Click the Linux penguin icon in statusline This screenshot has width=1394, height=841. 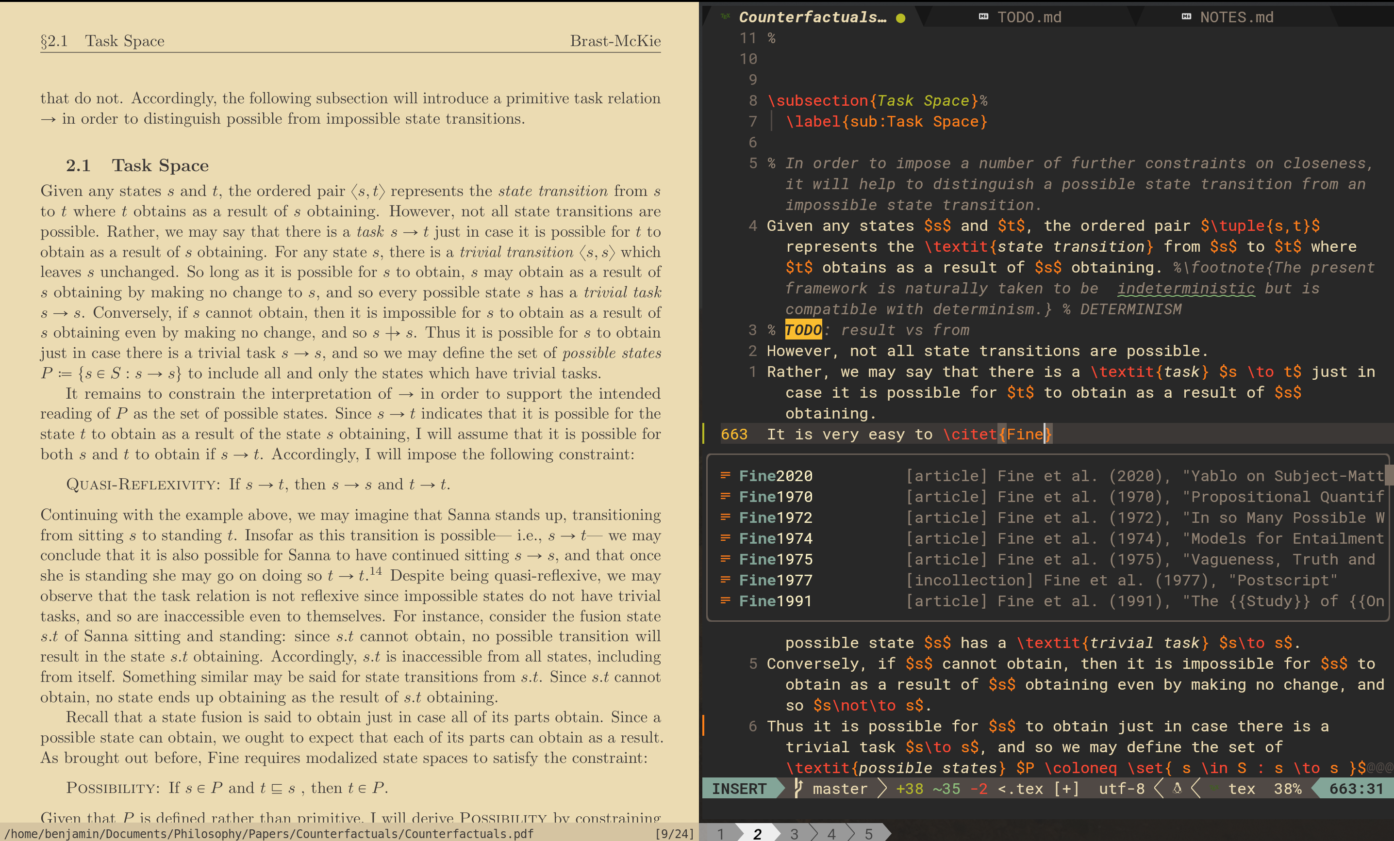click(x=1178, y=788)
